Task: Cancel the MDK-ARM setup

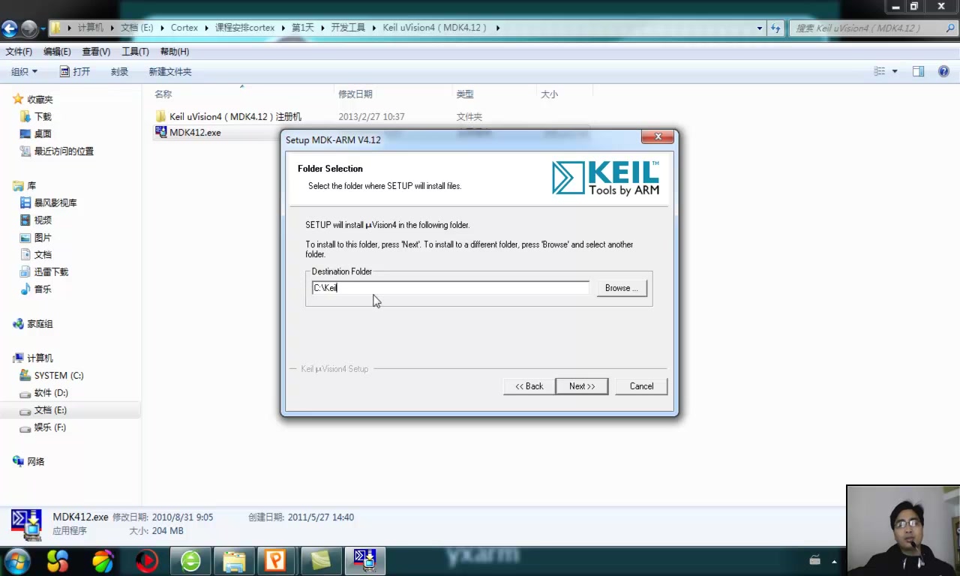Action: pyautogui.click(x=641, y=386)
